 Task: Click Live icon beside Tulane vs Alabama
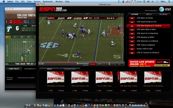[132, 45]
